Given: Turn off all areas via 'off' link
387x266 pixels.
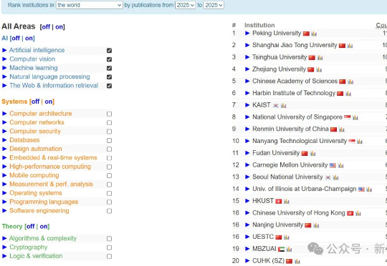Looking at the screenshot, I should tap(46, 27).
